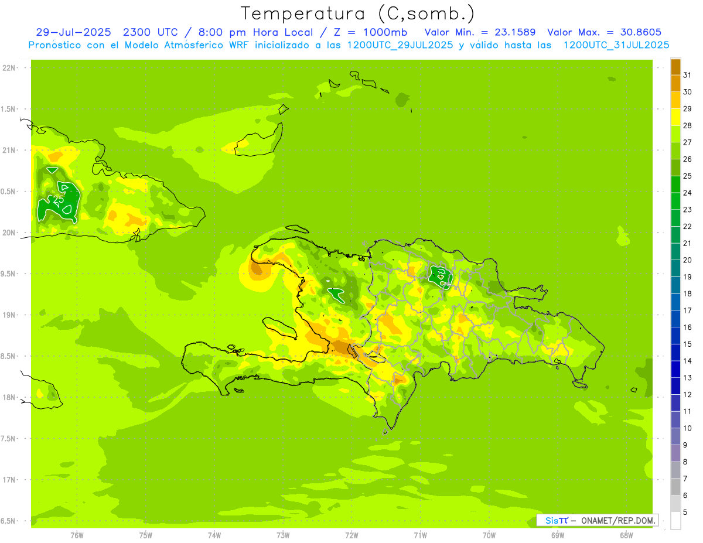The width and height of the screenshot is (703, 543).
Task: Pick the blue swatch between 16 and 17
Action: pyautogui.click(x=675, y=319)
